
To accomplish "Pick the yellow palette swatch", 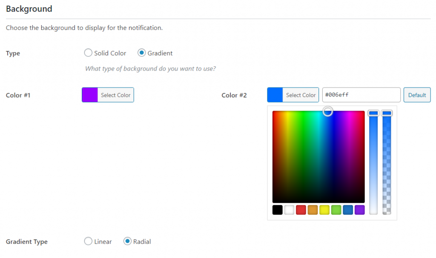I will (324, 210).
